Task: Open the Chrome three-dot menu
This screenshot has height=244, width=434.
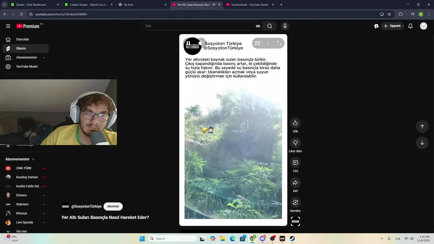Action: click(x=429, y=14)
